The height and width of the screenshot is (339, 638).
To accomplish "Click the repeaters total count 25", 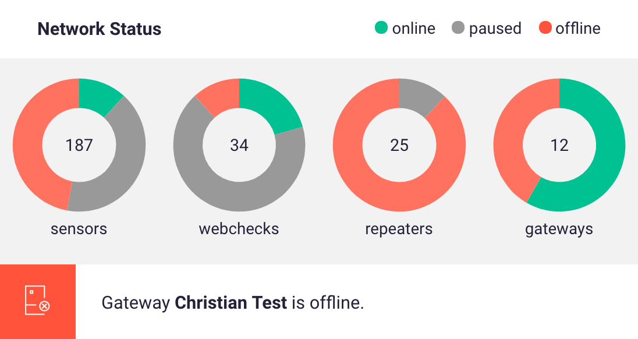I will 399,145.
